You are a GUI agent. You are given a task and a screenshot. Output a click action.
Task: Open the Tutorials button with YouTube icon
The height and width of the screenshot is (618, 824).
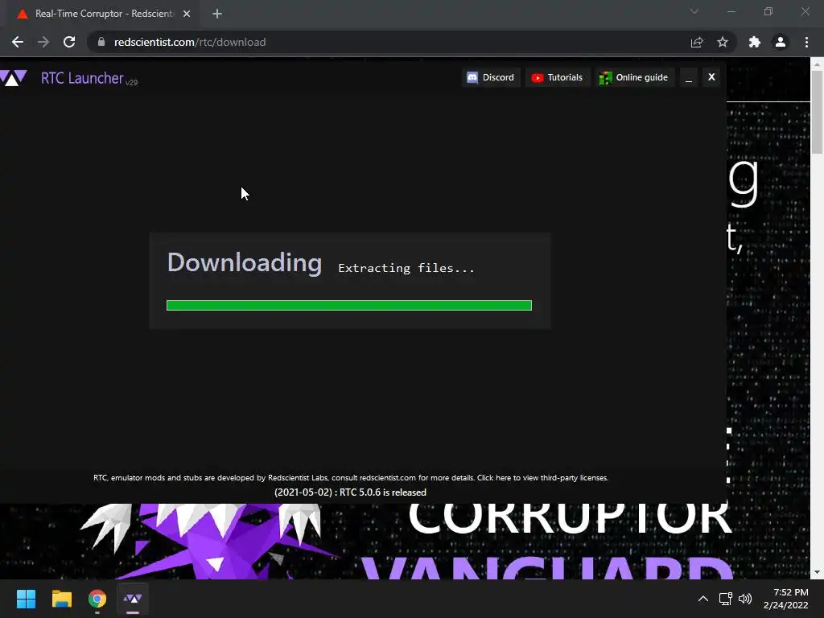tap(557, 77)
